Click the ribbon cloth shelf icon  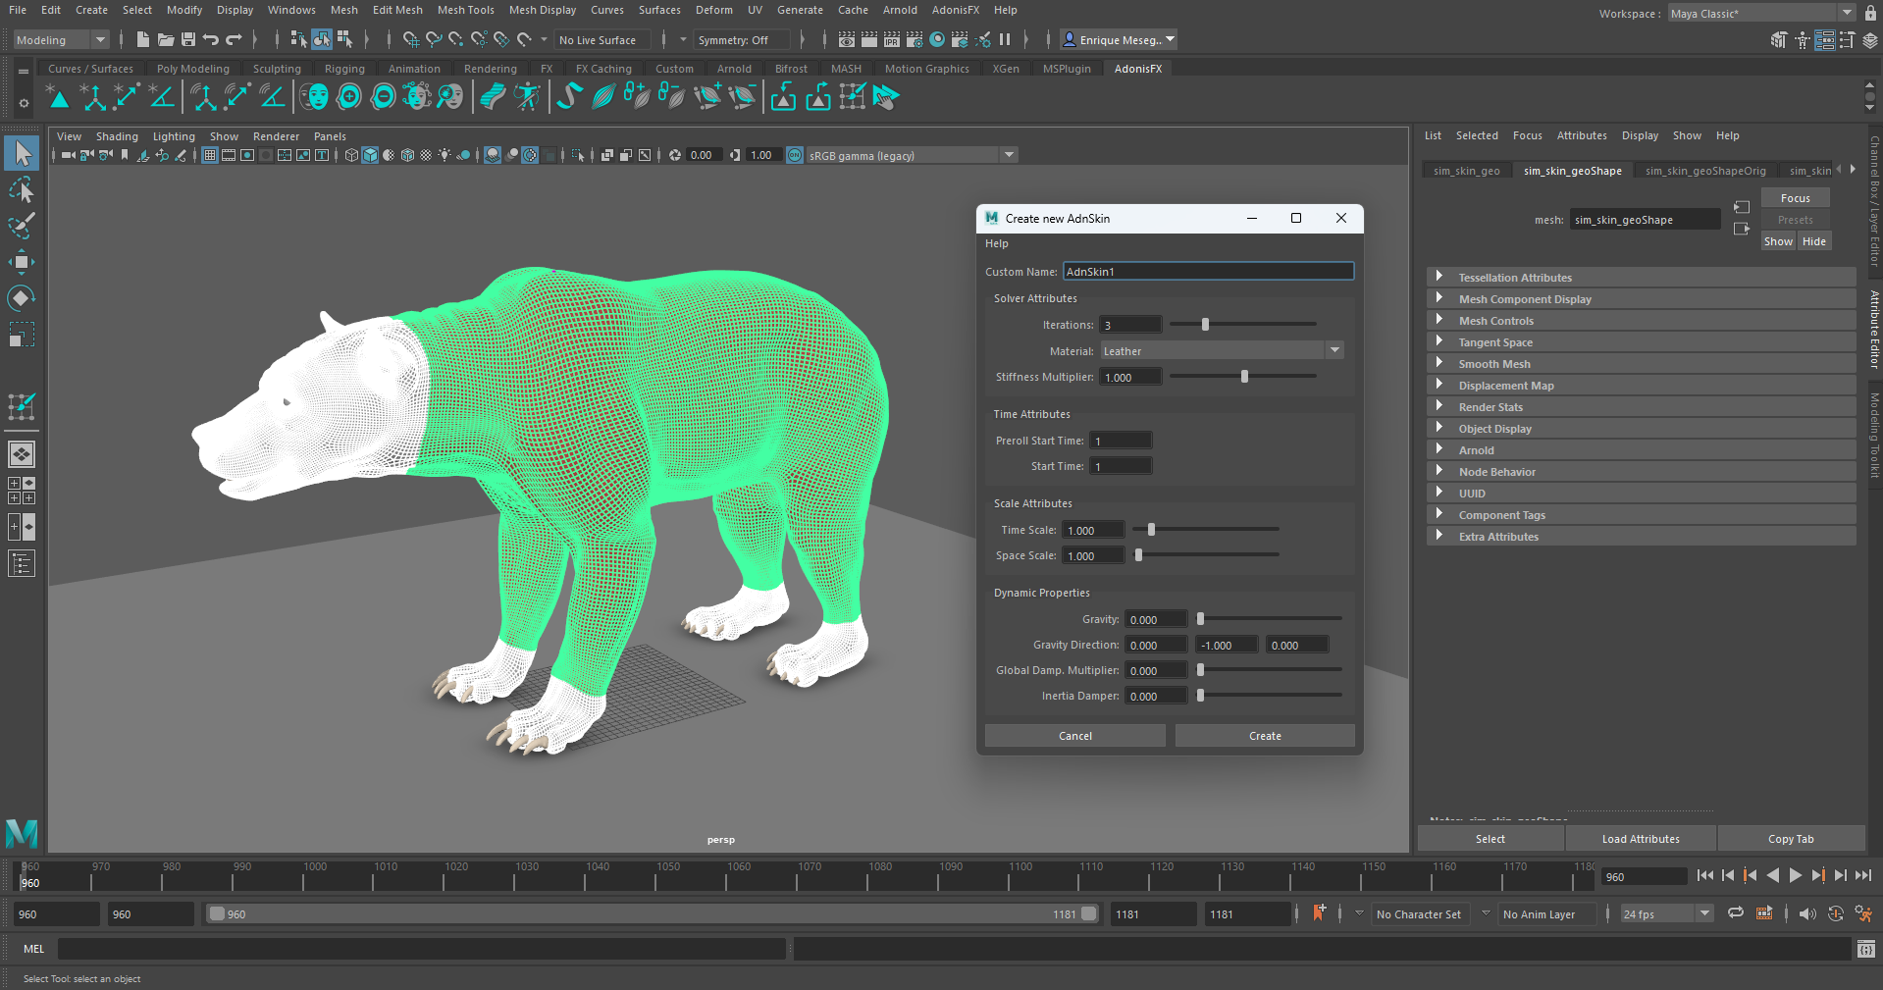coord(494,96)
